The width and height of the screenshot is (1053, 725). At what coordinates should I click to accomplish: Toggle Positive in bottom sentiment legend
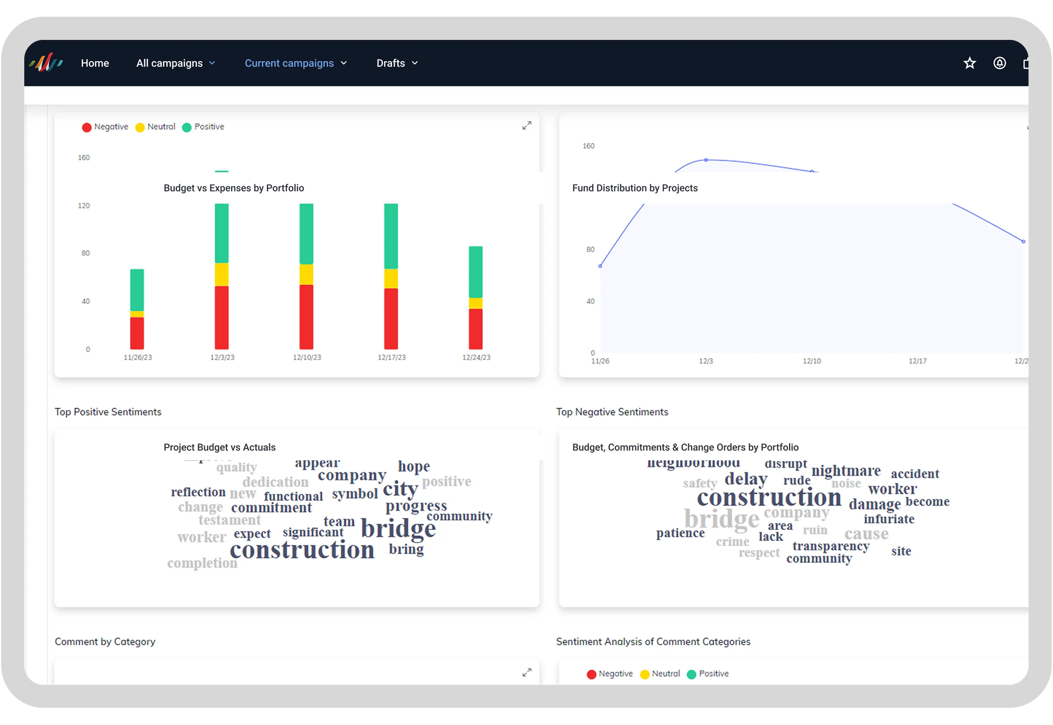[708, 674]
